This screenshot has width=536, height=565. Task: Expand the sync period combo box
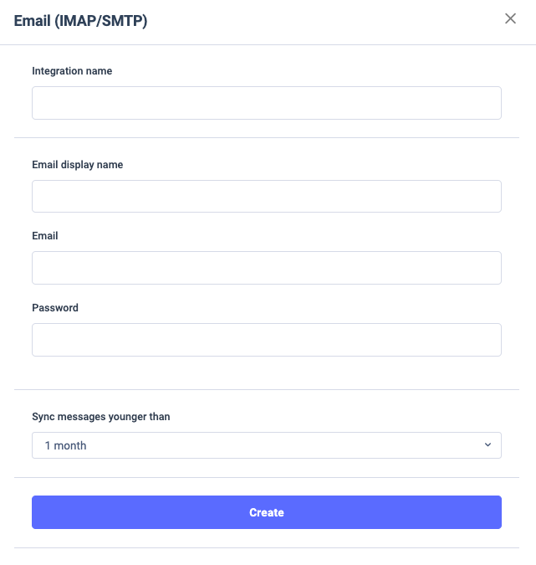[x=266, y=445]
